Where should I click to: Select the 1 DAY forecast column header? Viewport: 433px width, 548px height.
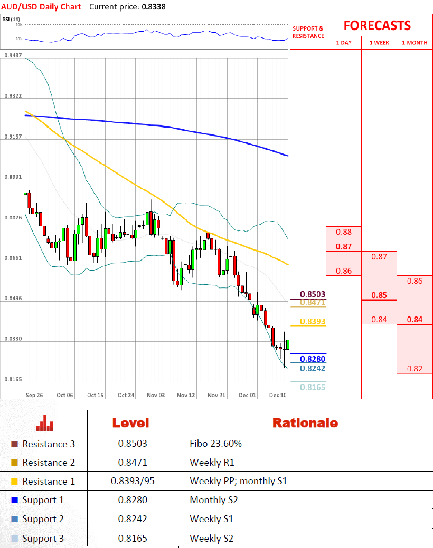(344, 43)
